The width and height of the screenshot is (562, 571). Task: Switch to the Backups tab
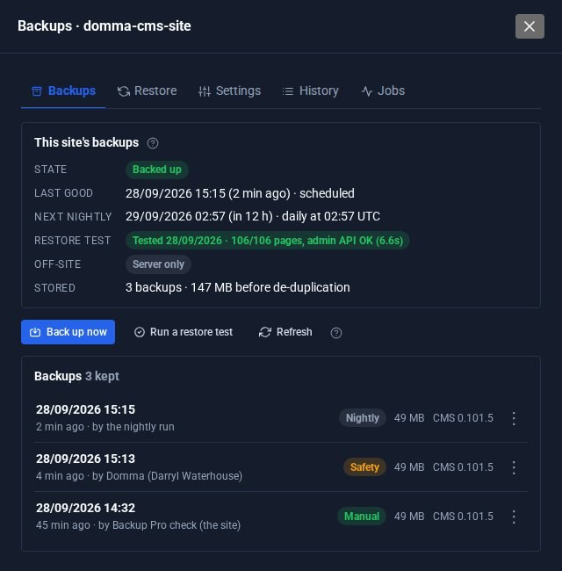tap(63, 90)
